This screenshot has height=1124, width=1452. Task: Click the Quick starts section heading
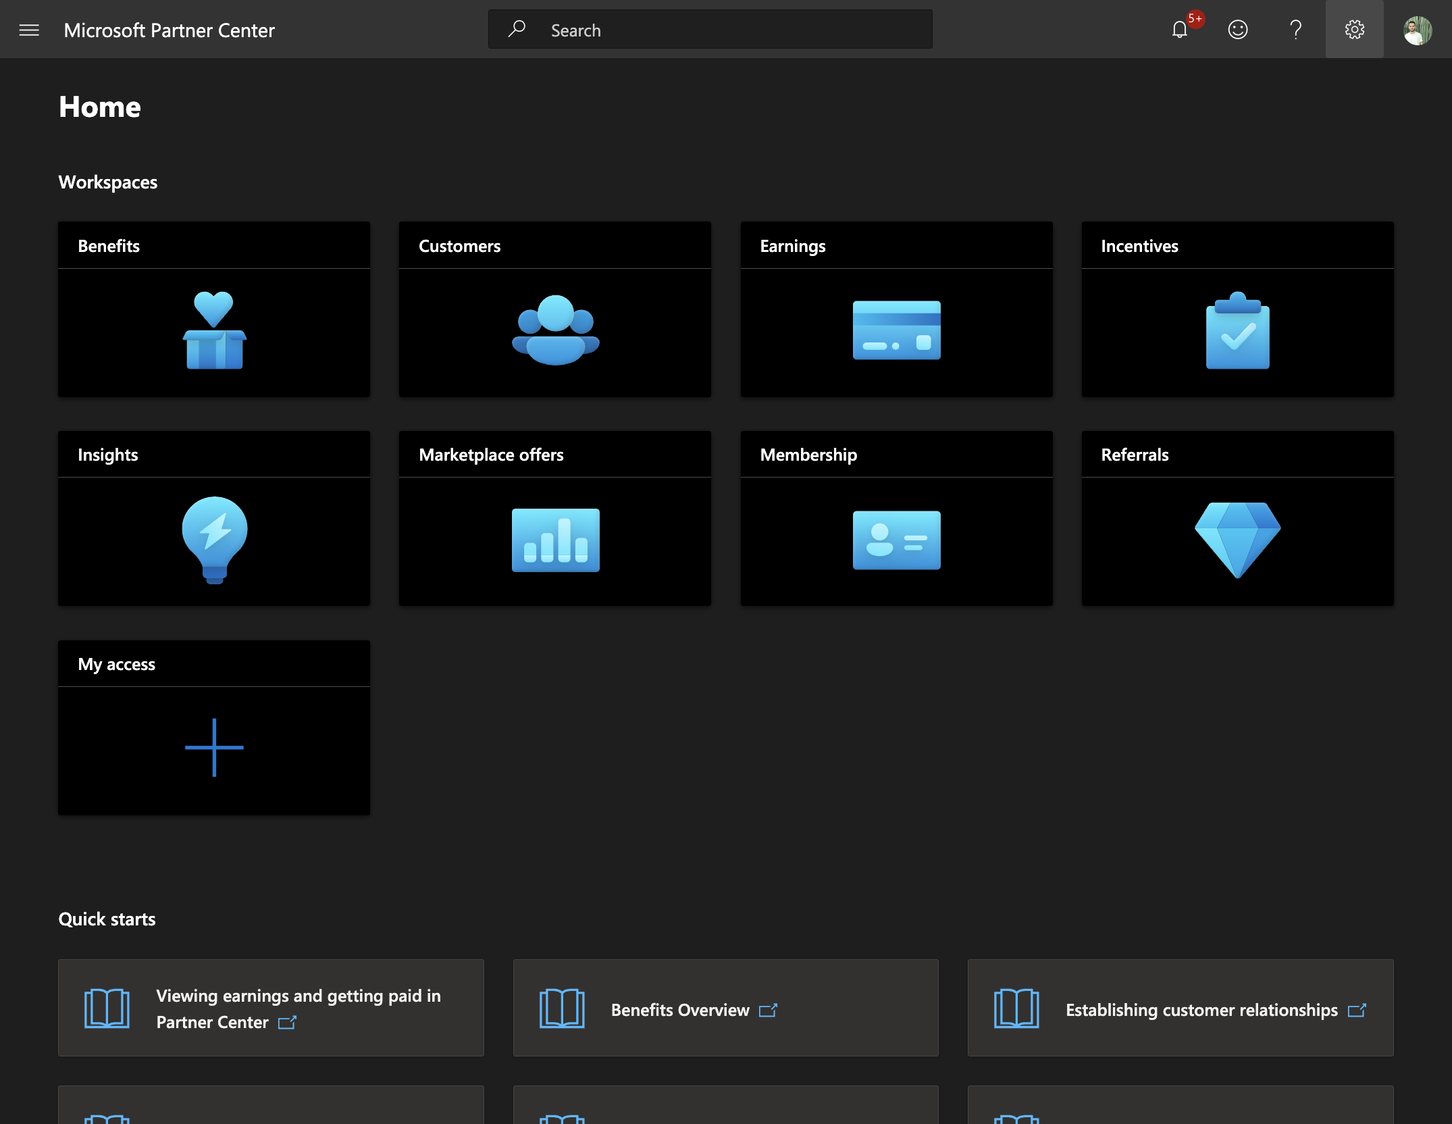(x=107, y=919)
